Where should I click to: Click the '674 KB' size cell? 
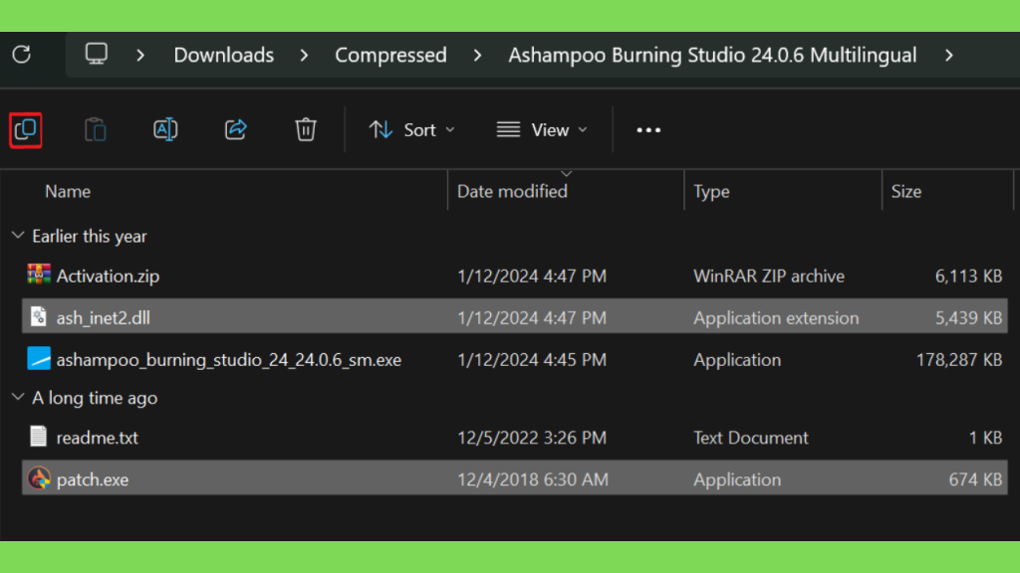point(975,479)
